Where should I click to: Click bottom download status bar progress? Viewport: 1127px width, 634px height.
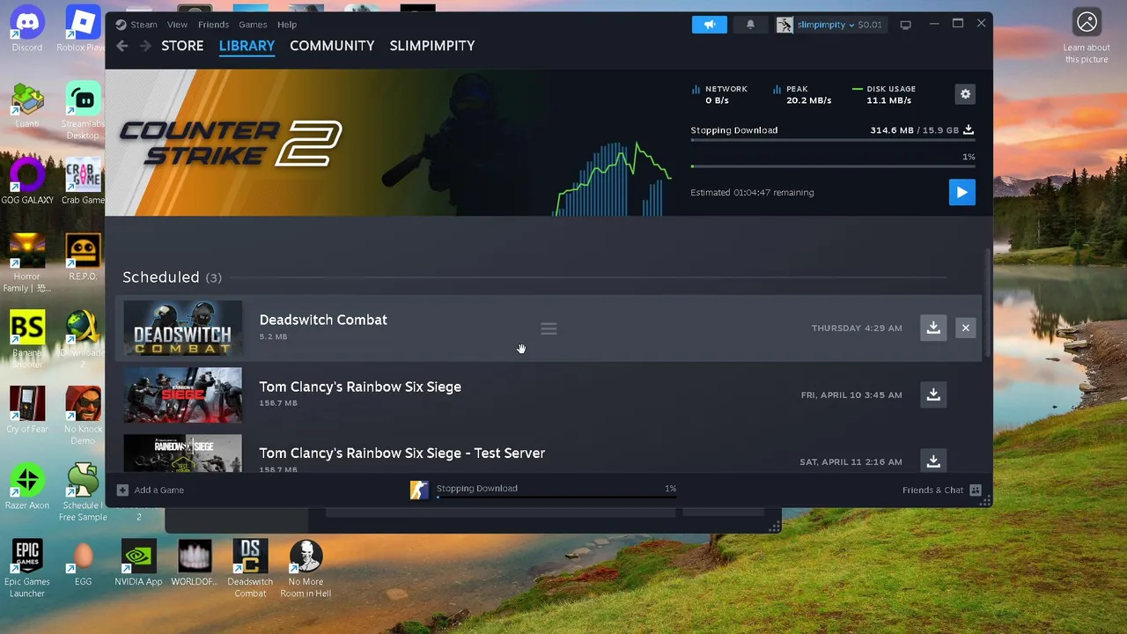coord(556,497)
